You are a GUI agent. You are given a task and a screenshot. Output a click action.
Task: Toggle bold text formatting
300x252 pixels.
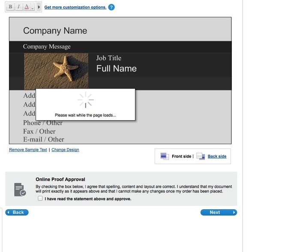point(11,7)
